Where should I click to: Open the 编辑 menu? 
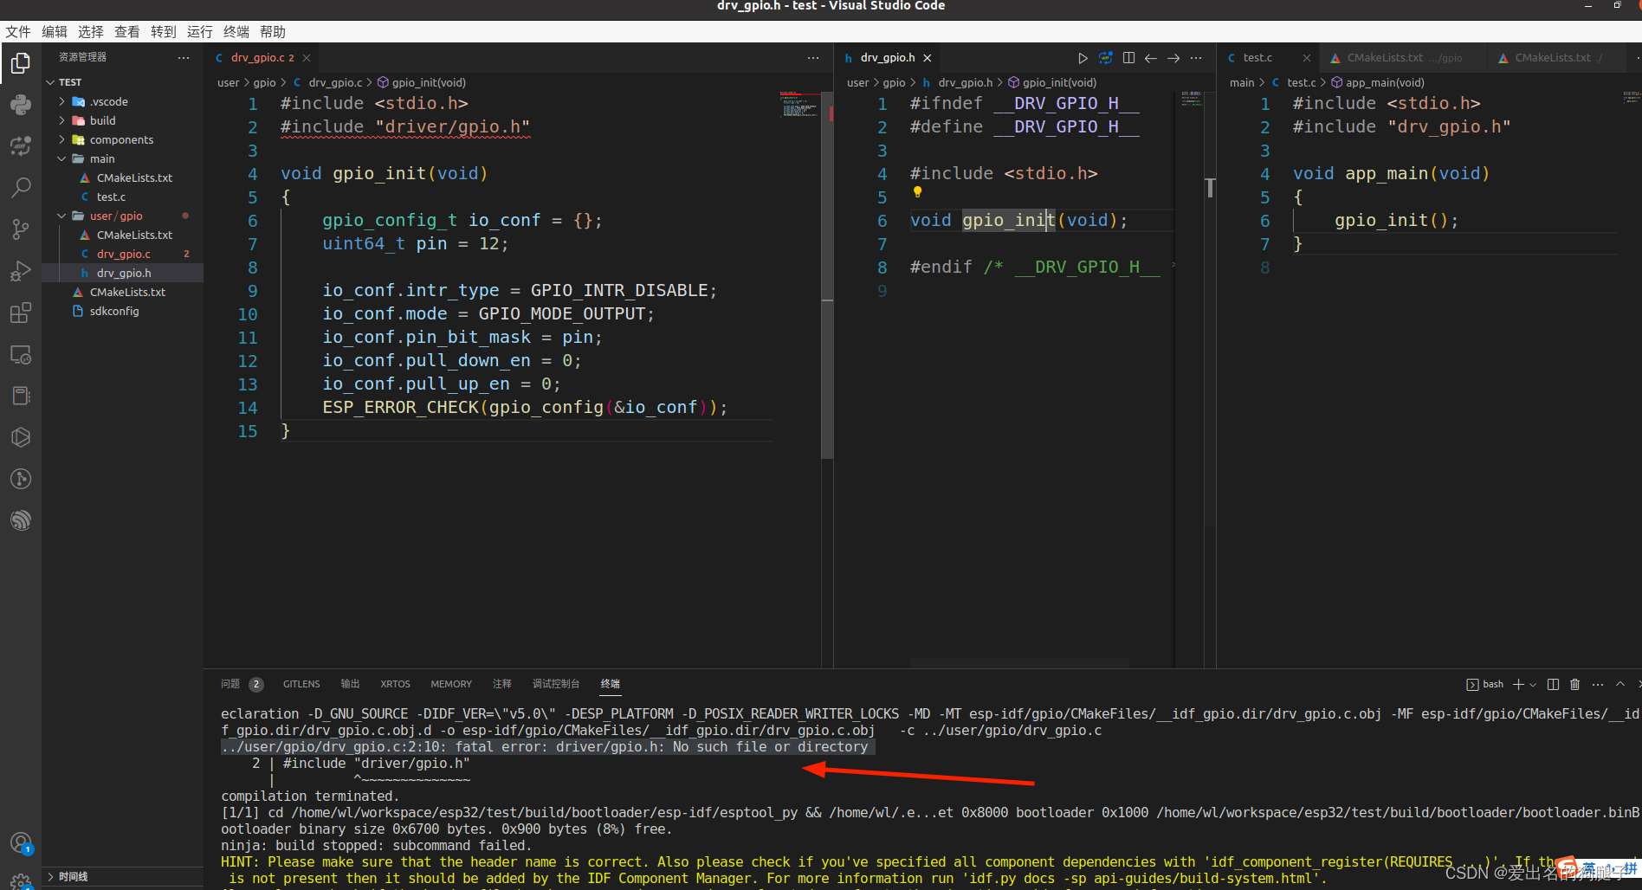tap(55, 32)
